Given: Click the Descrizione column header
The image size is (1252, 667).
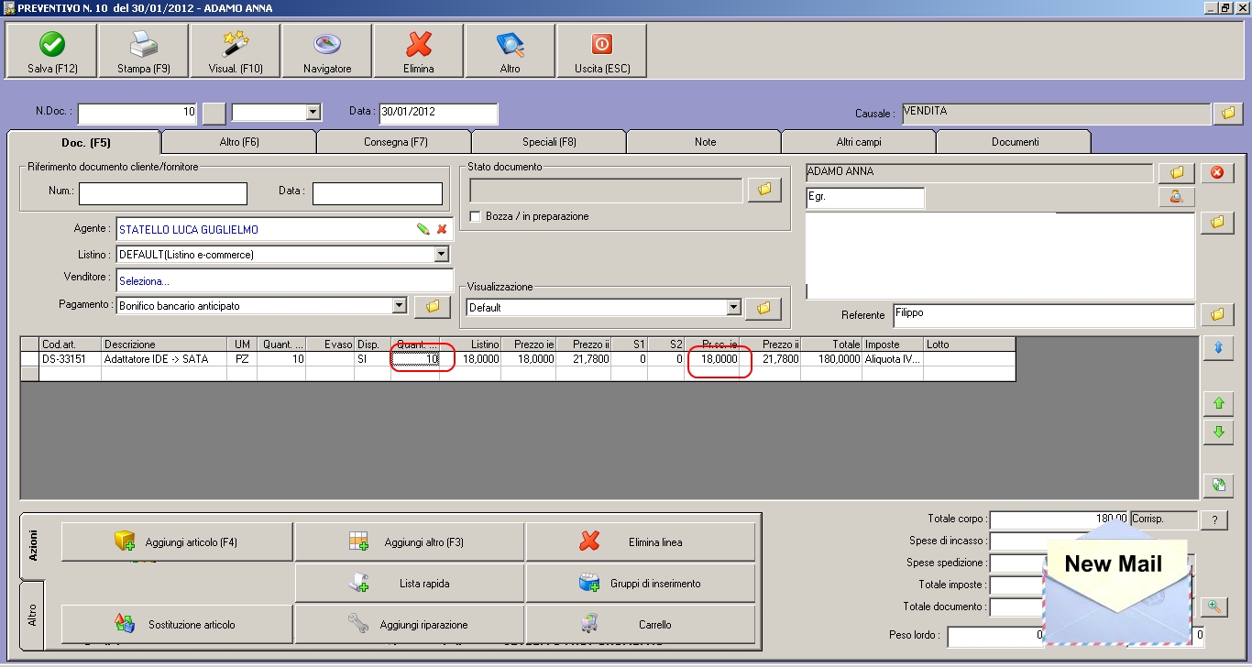Looking at the screenshot, I should 166,344.
